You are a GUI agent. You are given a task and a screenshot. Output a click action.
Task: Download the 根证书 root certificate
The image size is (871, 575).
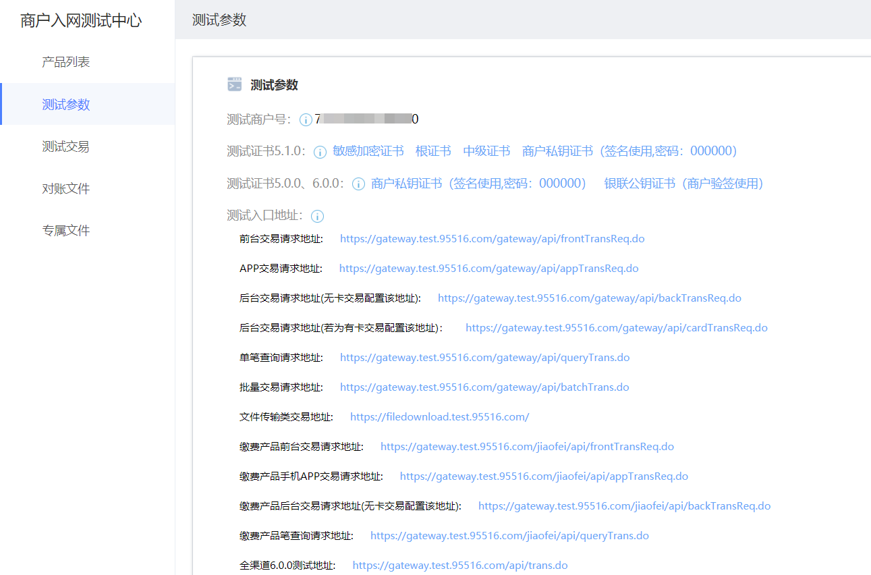[x=433, y=151]
